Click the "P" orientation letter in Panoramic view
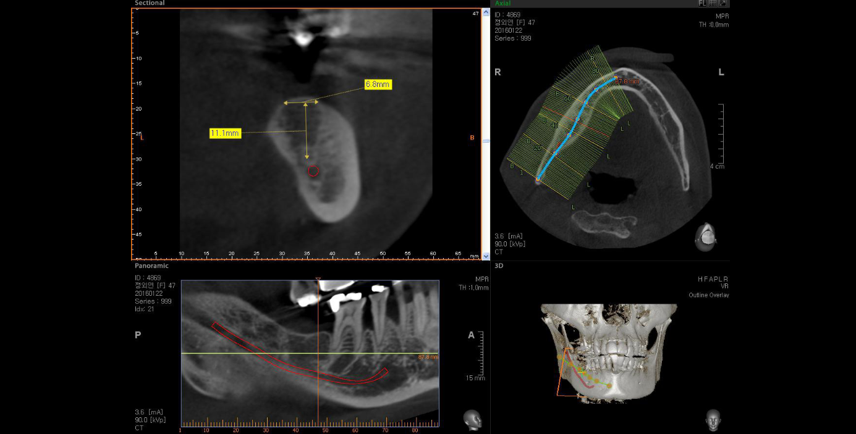Screen dimensions: 856x434 point(138,335)
